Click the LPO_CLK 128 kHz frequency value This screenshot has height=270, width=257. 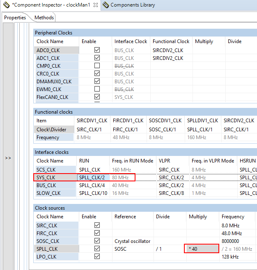230,257
